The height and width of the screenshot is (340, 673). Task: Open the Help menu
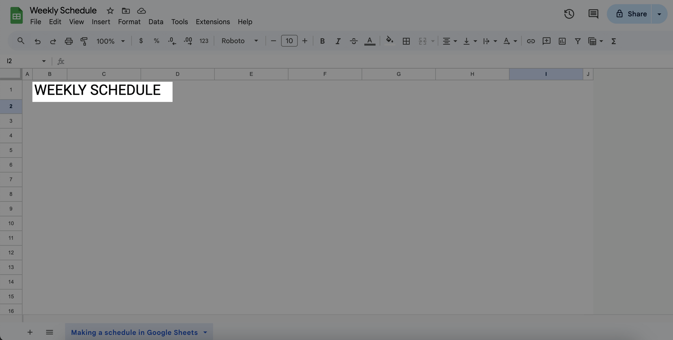(245, 22)
